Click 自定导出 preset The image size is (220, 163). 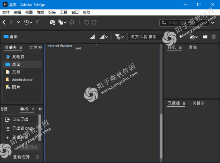point(21,119)
